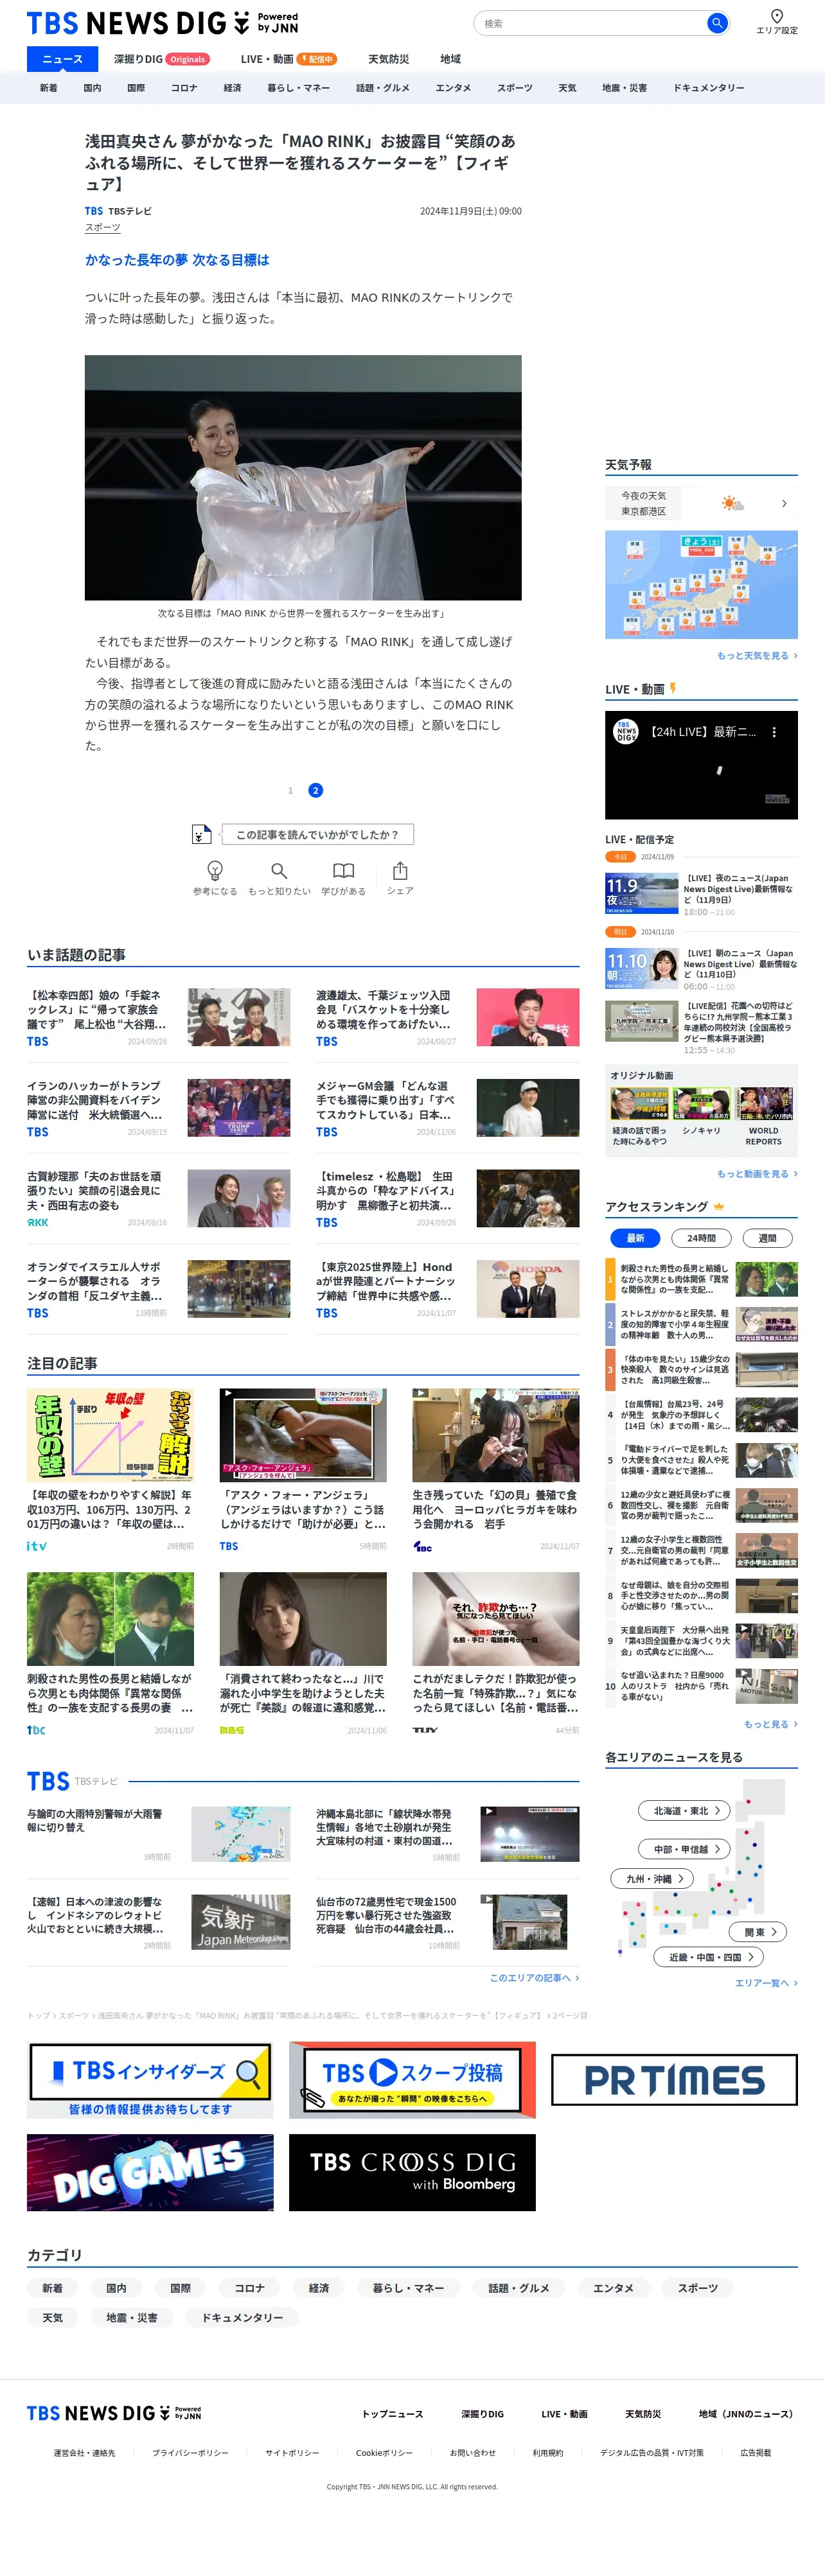Open プライバシーポリシー footer link
The image size is (825, 2576).
tap(190, 2452)
